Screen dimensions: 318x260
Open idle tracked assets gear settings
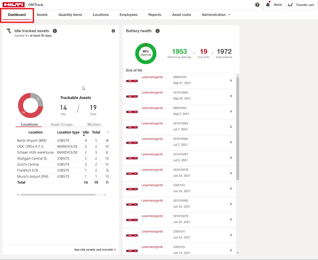(x=113, y=31)
